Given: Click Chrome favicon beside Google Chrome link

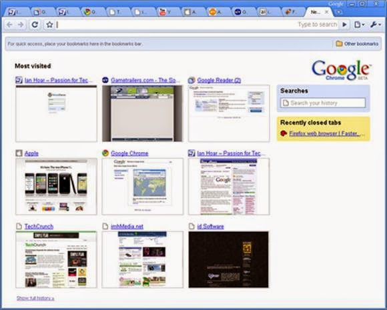Looking at the screenshot, I should 105,153.
